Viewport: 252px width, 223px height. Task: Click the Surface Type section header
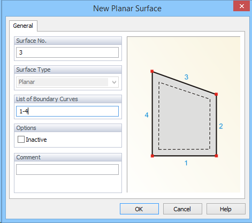(x=68, y=70)
